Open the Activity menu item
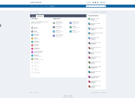 click(x=37, y=6)
